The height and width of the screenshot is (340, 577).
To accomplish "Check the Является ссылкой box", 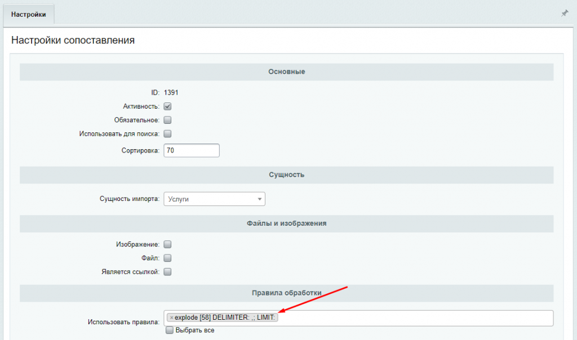I will (x=167, y=272).
